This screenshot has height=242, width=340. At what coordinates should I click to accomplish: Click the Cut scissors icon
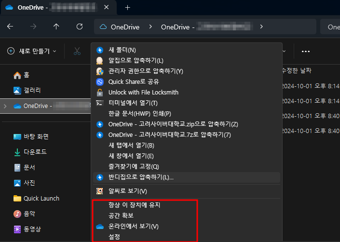77,51
